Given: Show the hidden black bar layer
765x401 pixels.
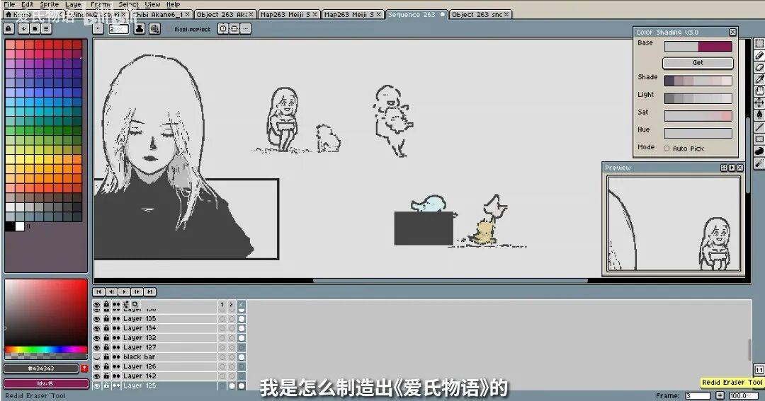Looking at the screenshot, I should (x=97, y=357).
